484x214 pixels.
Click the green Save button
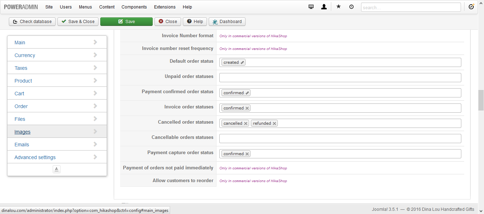[126, 22]
